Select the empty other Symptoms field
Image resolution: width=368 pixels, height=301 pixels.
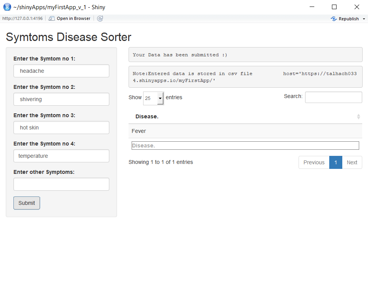pyautogui.click(x=61, y=184)
